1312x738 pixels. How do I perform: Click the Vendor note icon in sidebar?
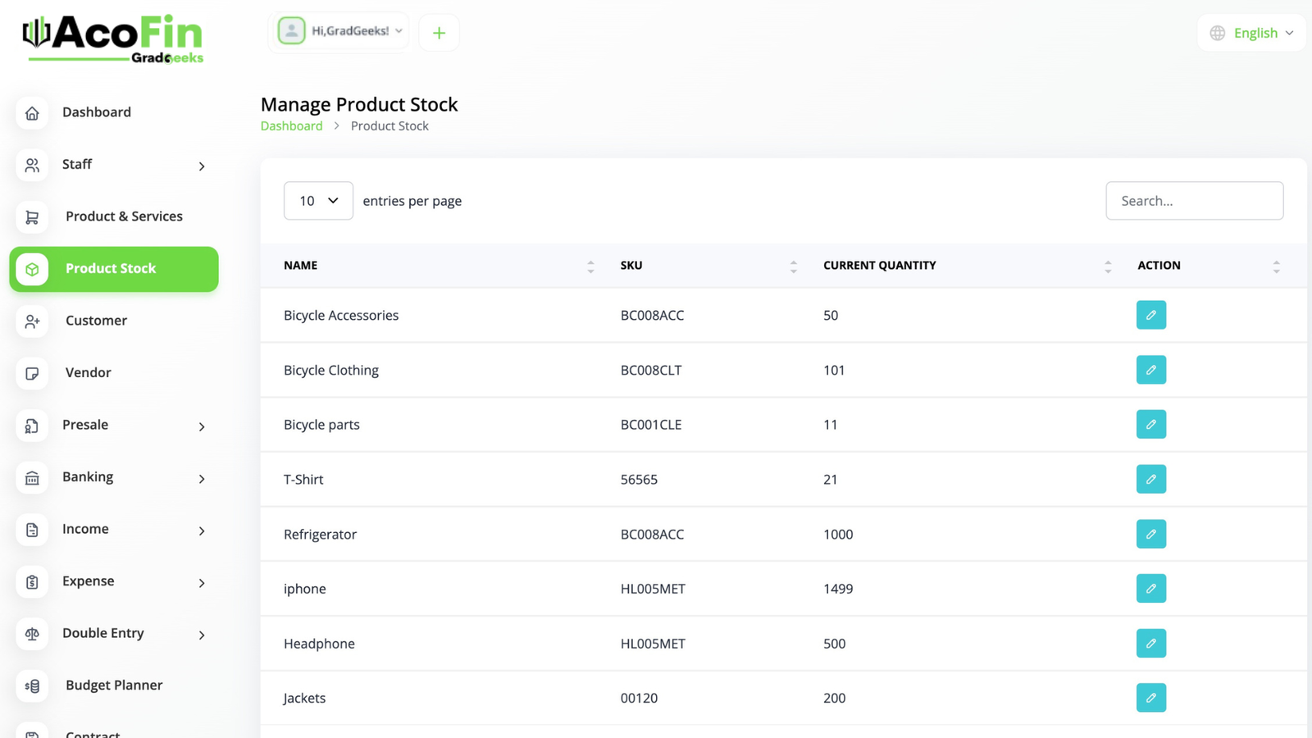(32, 373)
